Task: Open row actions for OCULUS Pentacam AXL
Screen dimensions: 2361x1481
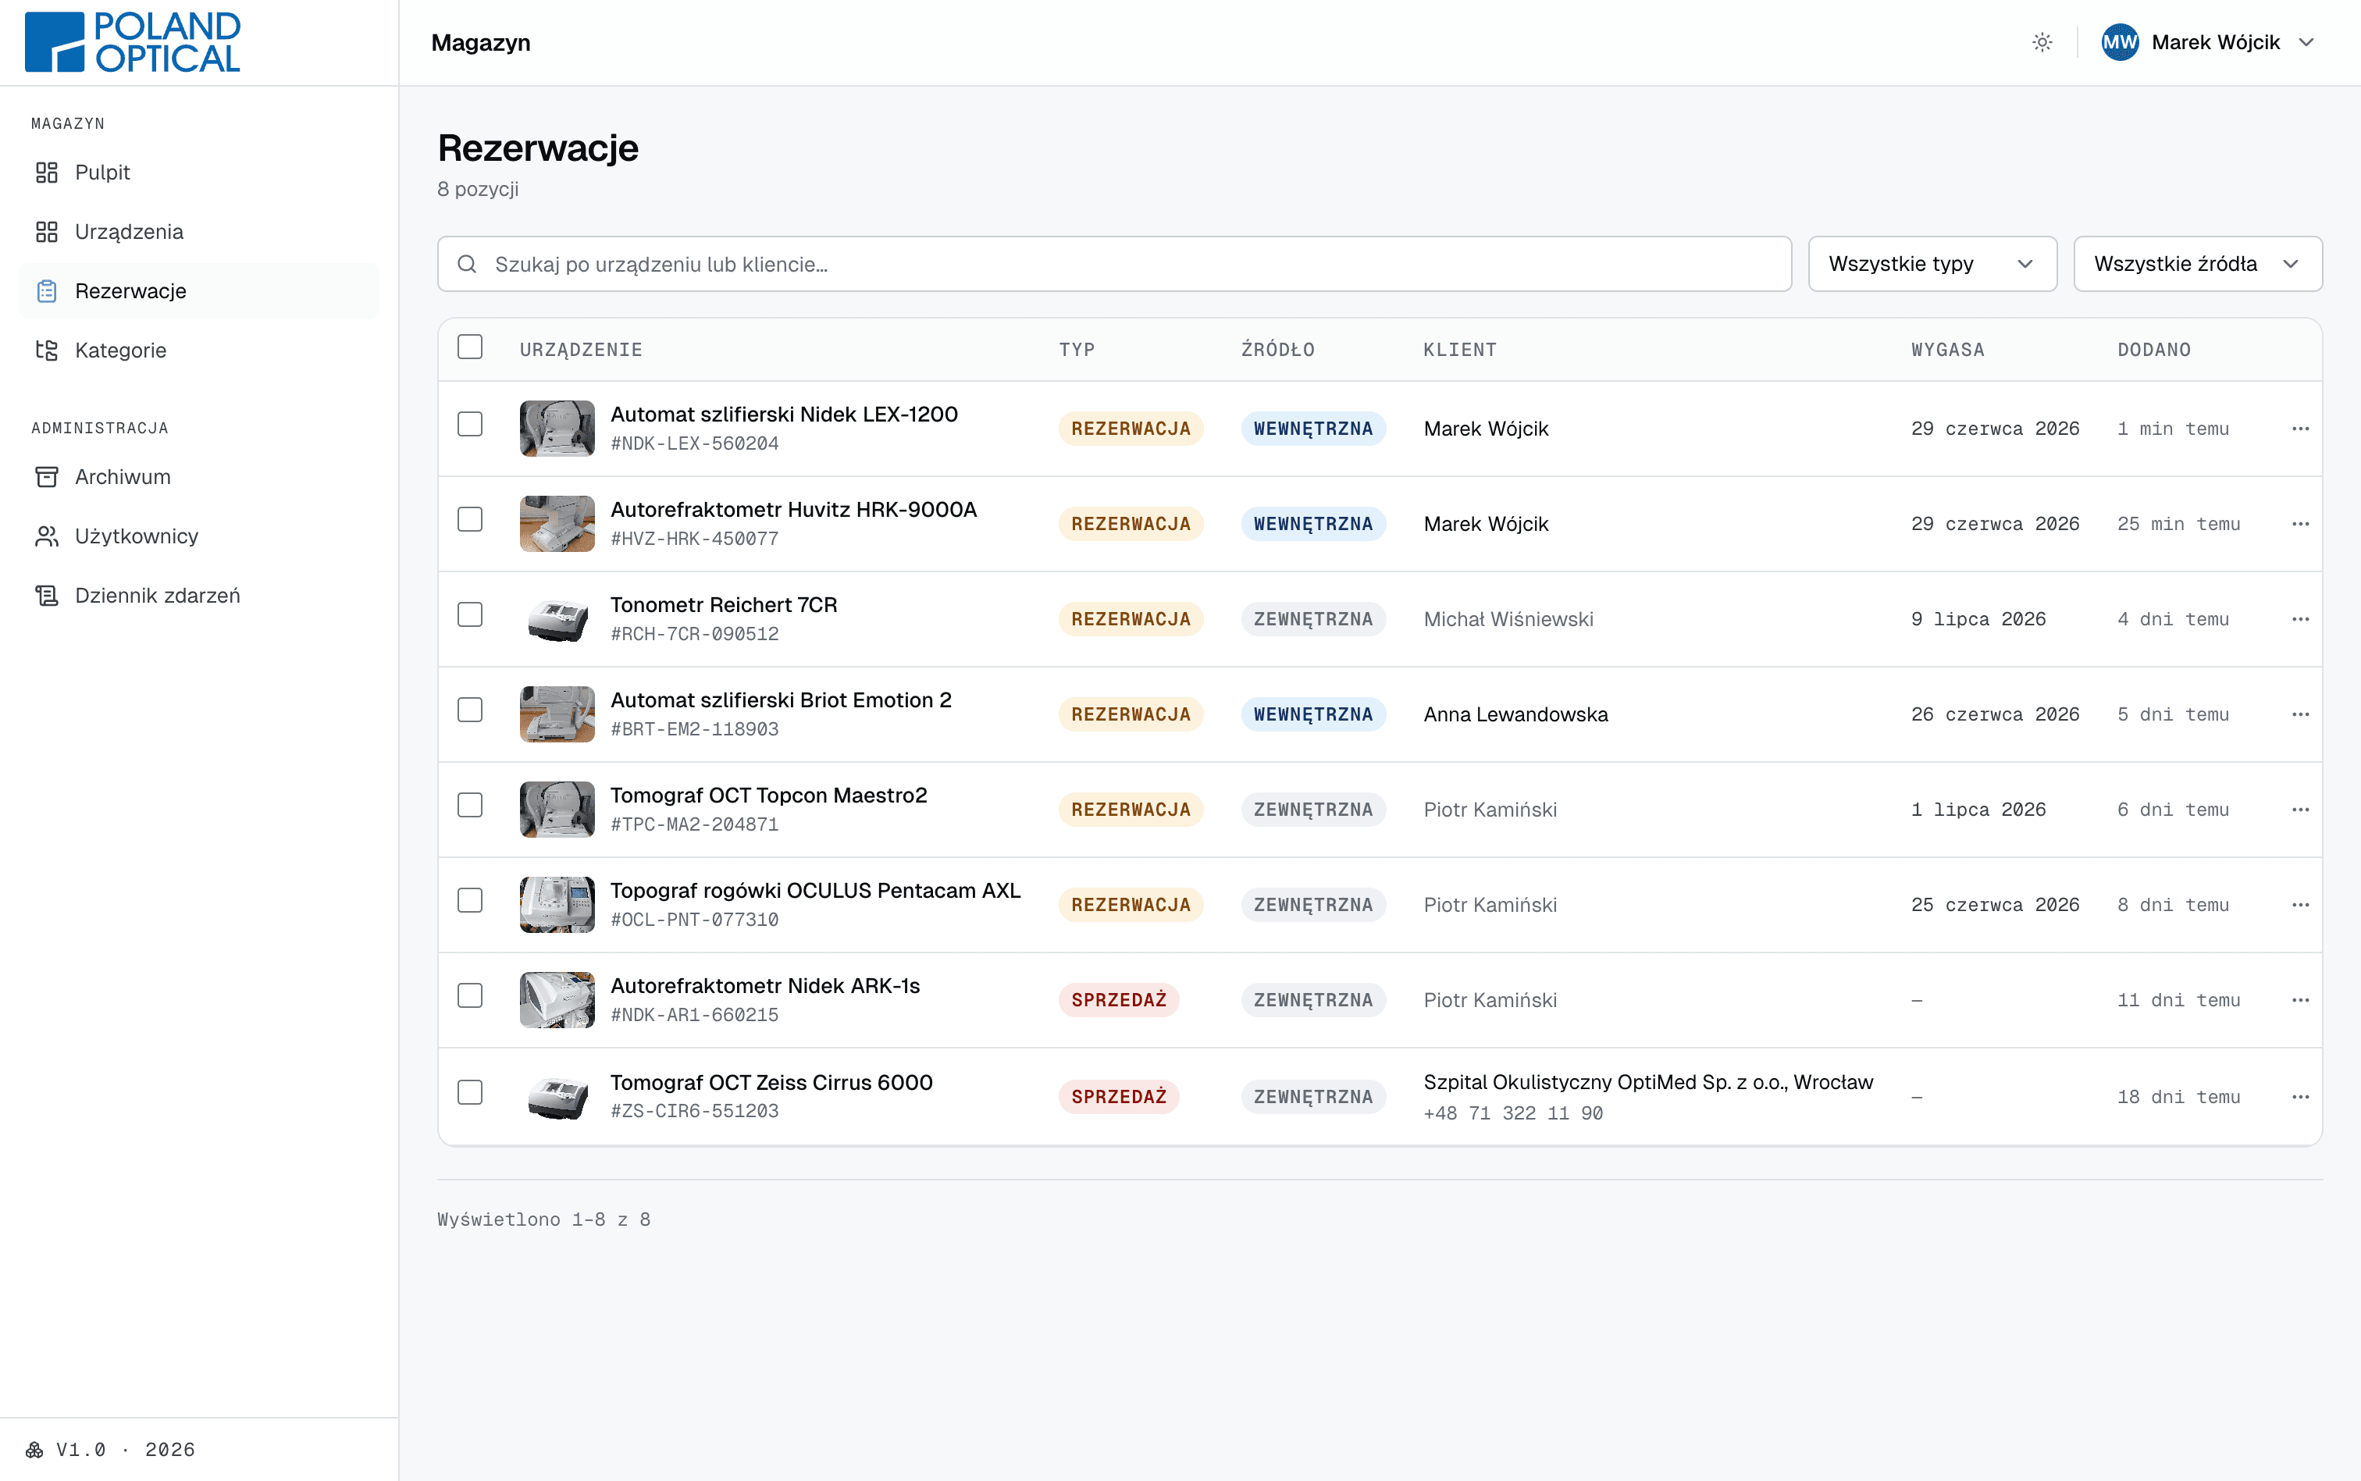Action: click(x=2300, y=905)
